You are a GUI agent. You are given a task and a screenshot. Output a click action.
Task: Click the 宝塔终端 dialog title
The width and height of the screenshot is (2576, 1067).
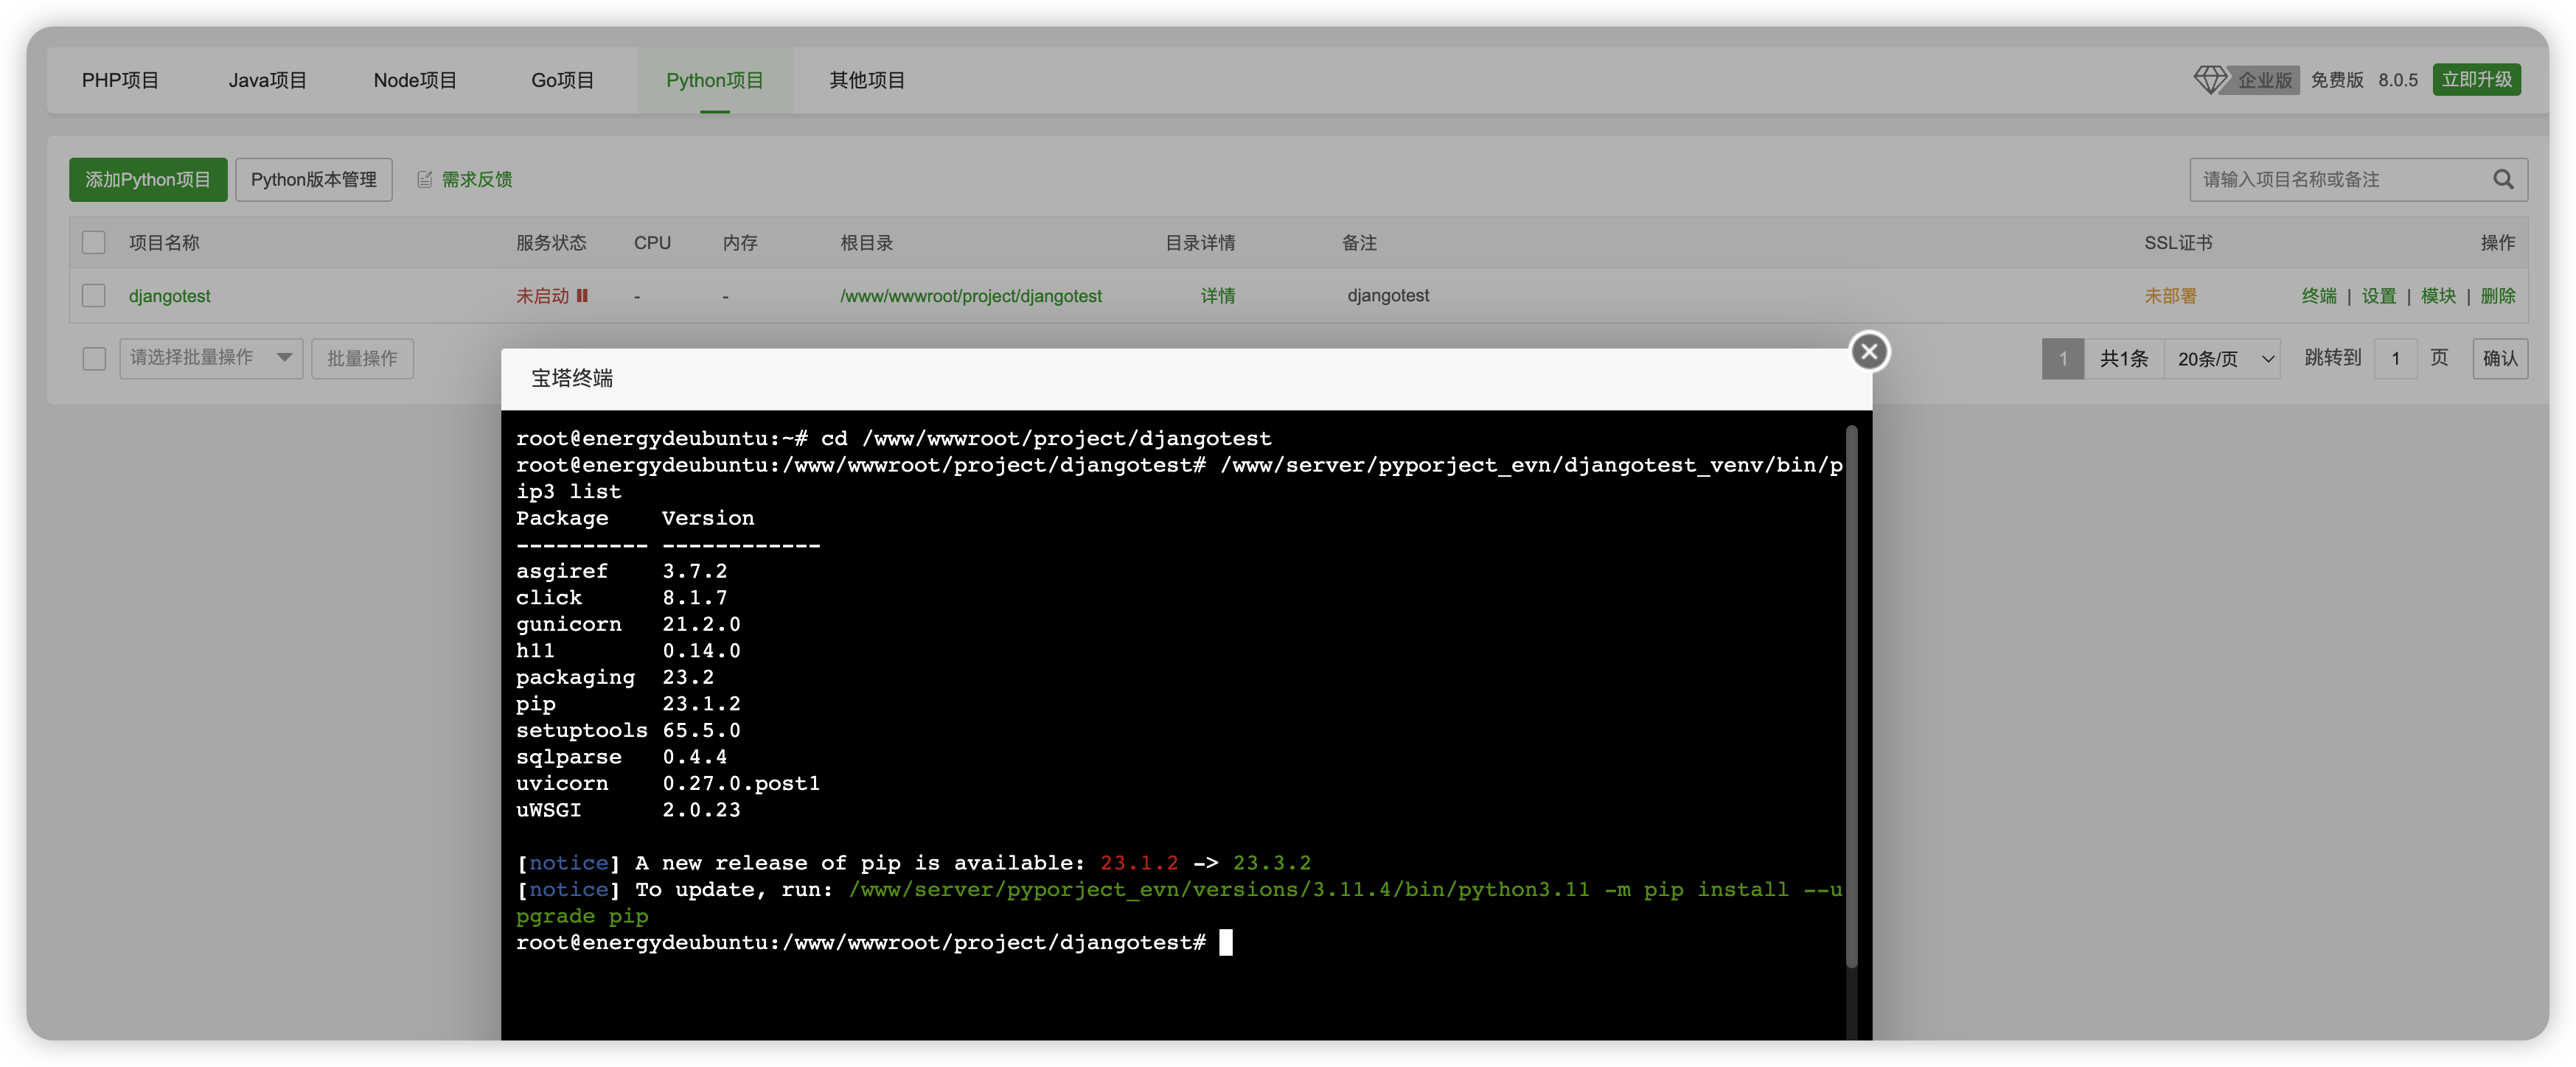[572, 379]
